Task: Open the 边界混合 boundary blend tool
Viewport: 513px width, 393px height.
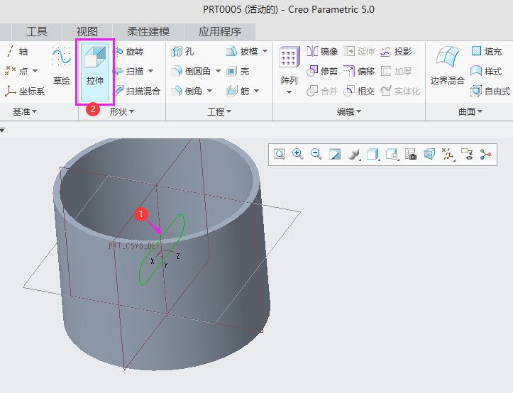Action: tap(447, 67)
